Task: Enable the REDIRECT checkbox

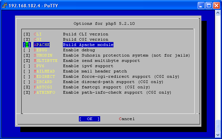Action: point(27,76)
